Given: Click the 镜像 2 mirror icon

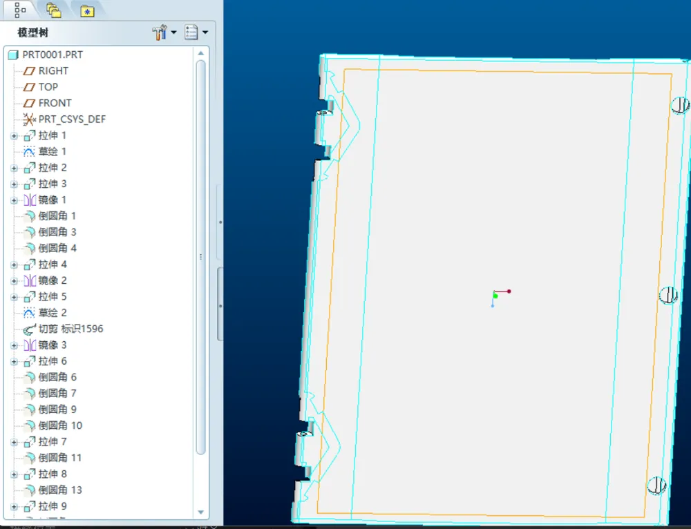Looking at the screenshot, I should pyautogui.click(x=30, y=280).
